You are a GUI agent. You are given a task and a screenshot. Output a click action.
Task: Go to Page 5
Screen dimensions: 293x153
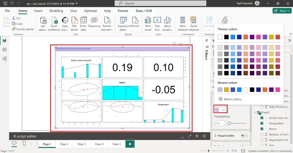click(117, 144)
